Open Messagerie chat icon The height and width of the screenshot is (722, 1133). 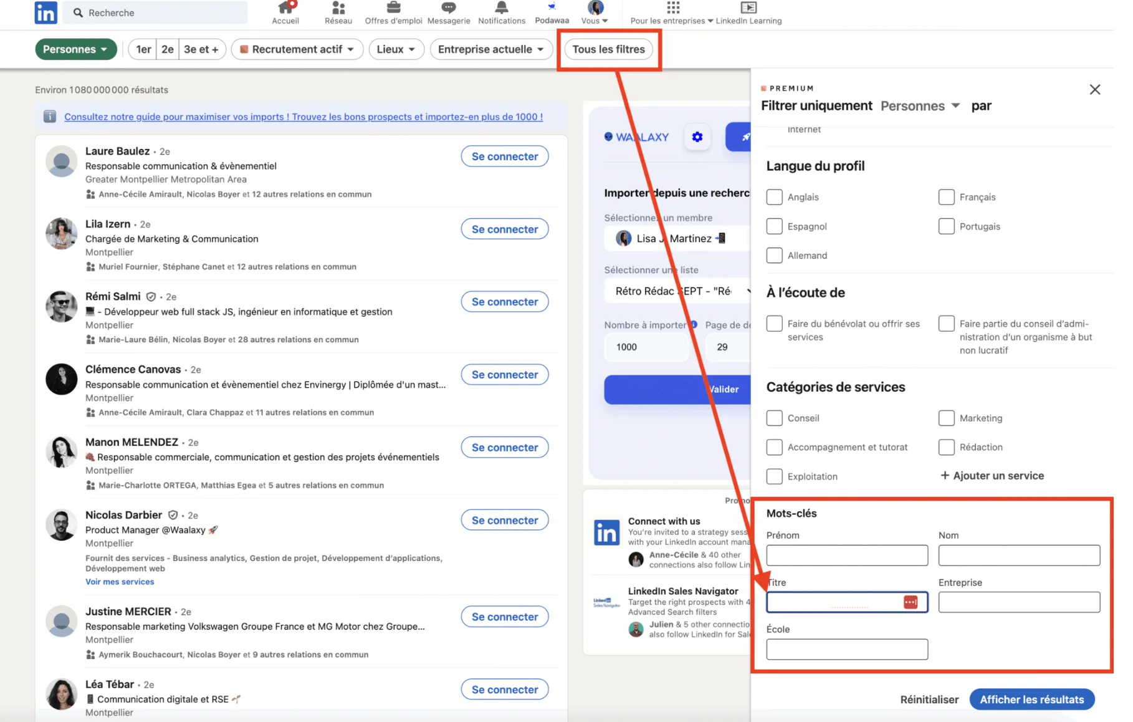(x=449, y=7)
